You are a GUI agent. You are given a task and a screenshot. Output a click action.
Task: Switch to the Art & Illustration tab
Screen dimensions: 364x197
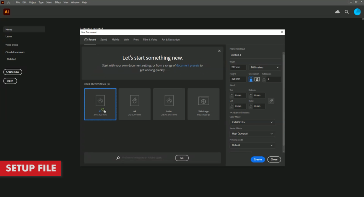(171, 40)
